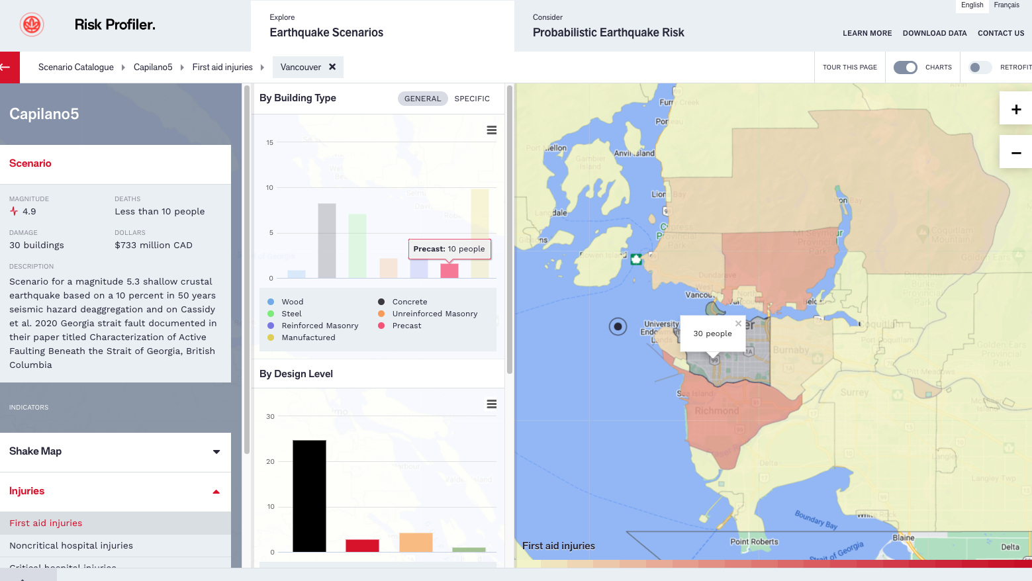Viewport: 1032px width, 581px height.
Task: Click the magnitude lightning icon beside 4.9
Action: 13,210
